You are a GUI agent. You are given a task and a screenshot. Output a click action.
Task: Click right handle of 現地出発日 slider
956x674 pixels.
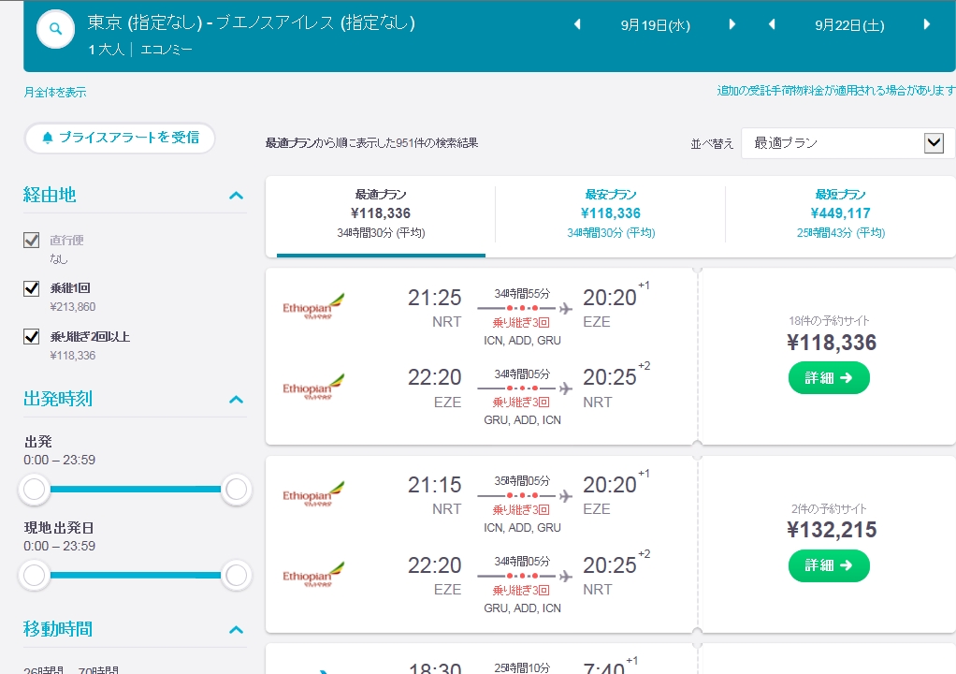tap(236, 575)
